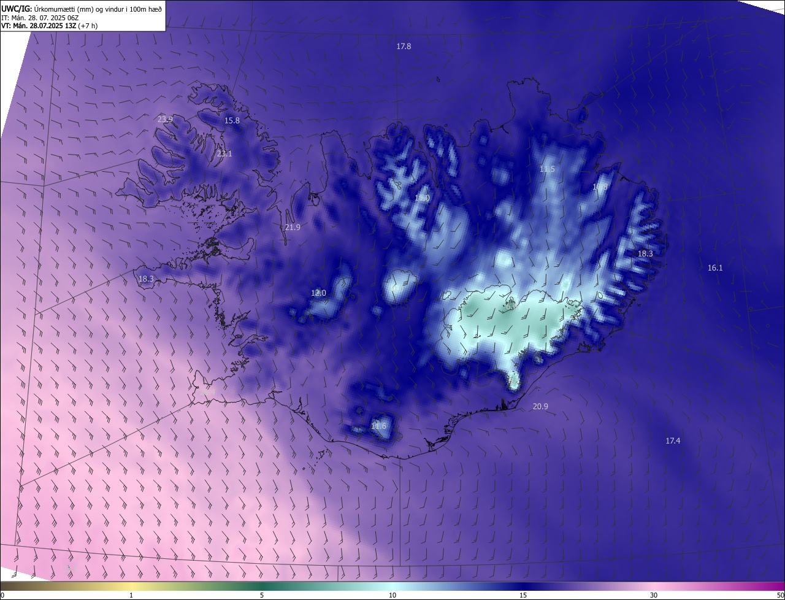Click the 'UWC/IG' title text
Screen dimensions: 785x600
16,9
